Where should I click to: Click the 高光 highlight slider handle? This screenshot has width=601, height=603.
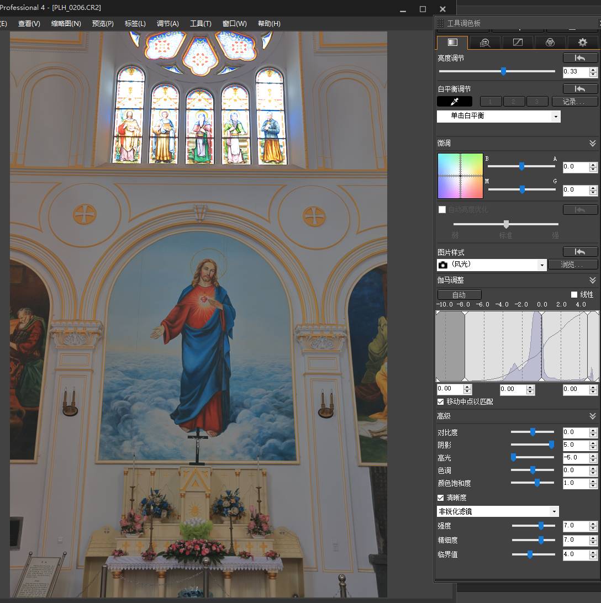[513, 457]
